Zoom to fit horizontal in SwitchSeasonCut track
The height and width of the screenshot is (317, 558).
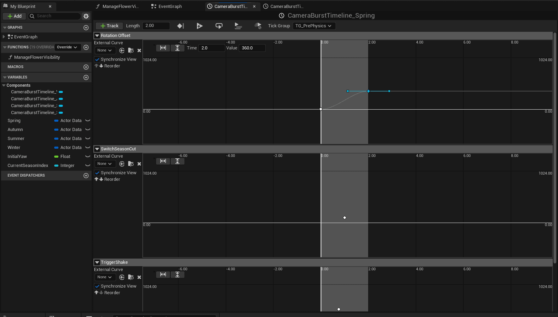coord(163,161)
